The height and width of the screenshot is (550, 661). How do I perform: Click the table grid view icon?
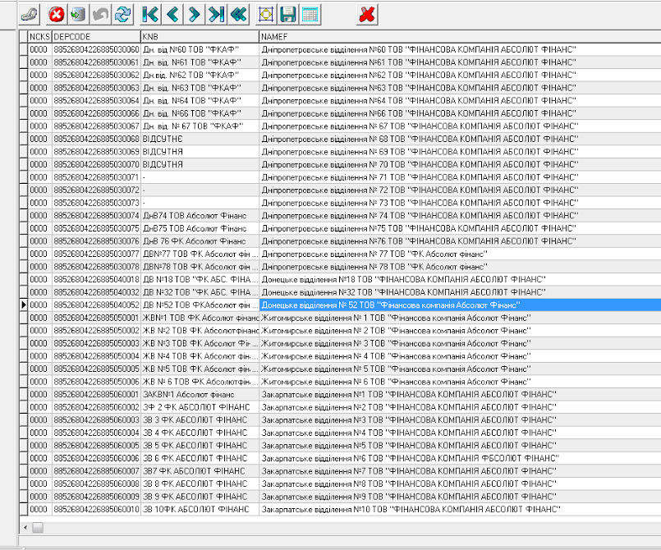(310, 15)
